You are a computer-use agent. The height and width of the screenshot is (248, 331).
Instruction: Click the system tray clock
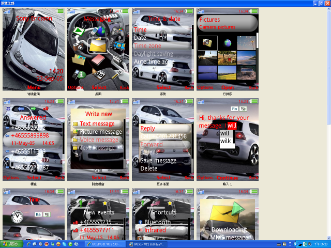(321, 244)
